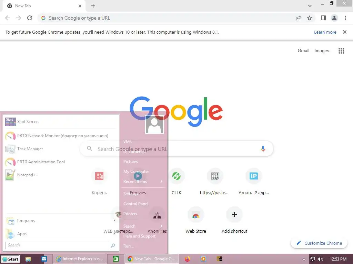Screen dimensions: 353x264
Task: Click Customize Chrome button
Action: coord(319,243)
